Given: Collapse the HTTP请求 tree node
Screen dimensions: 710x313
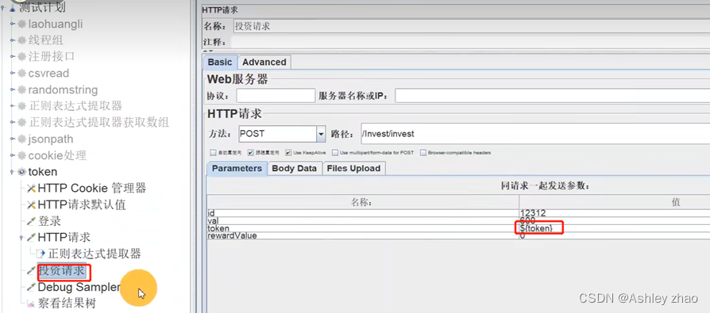Looking at the screenshot, I should click(21, 237).
